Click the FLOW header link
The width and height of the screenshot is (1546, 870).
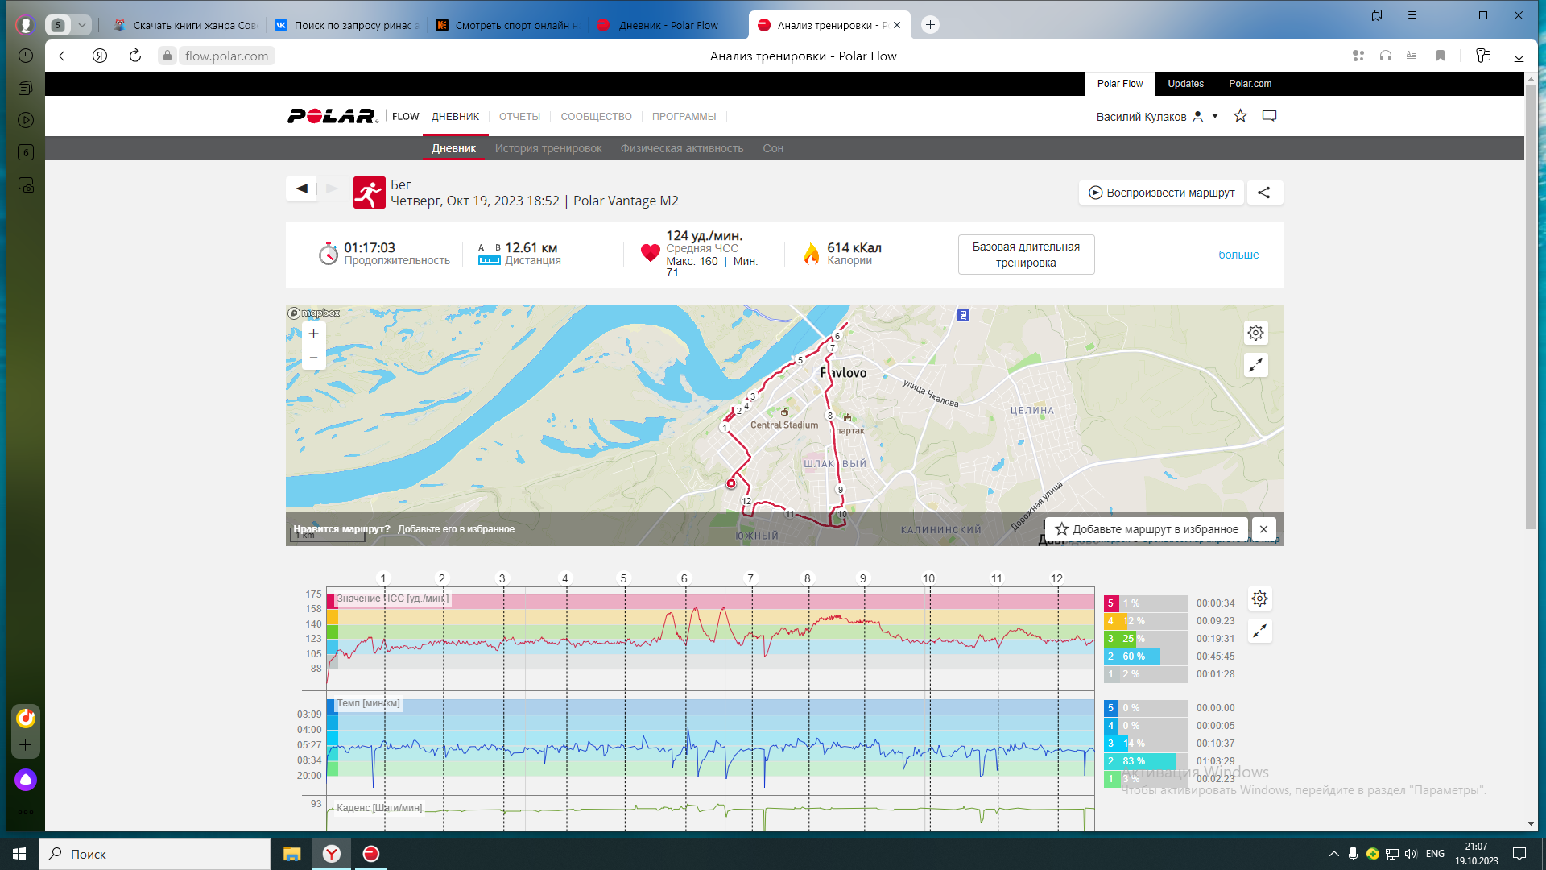tap(406, 117)
